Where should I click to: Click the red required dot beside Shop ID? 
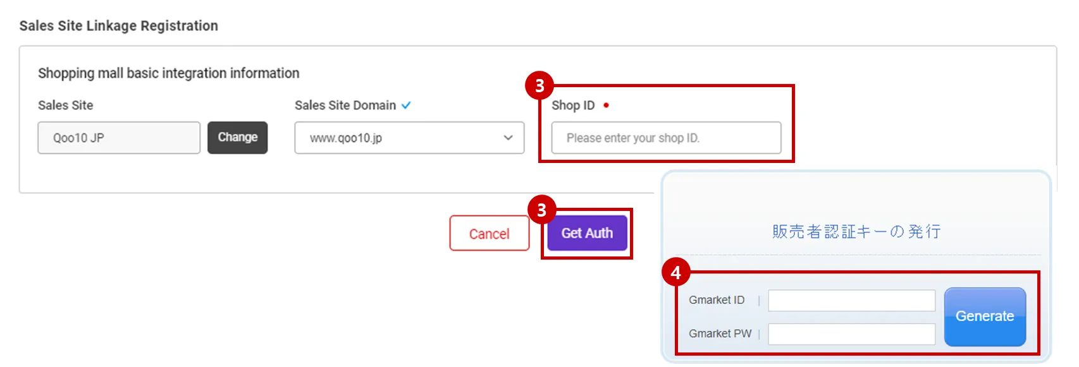[606, 105]
